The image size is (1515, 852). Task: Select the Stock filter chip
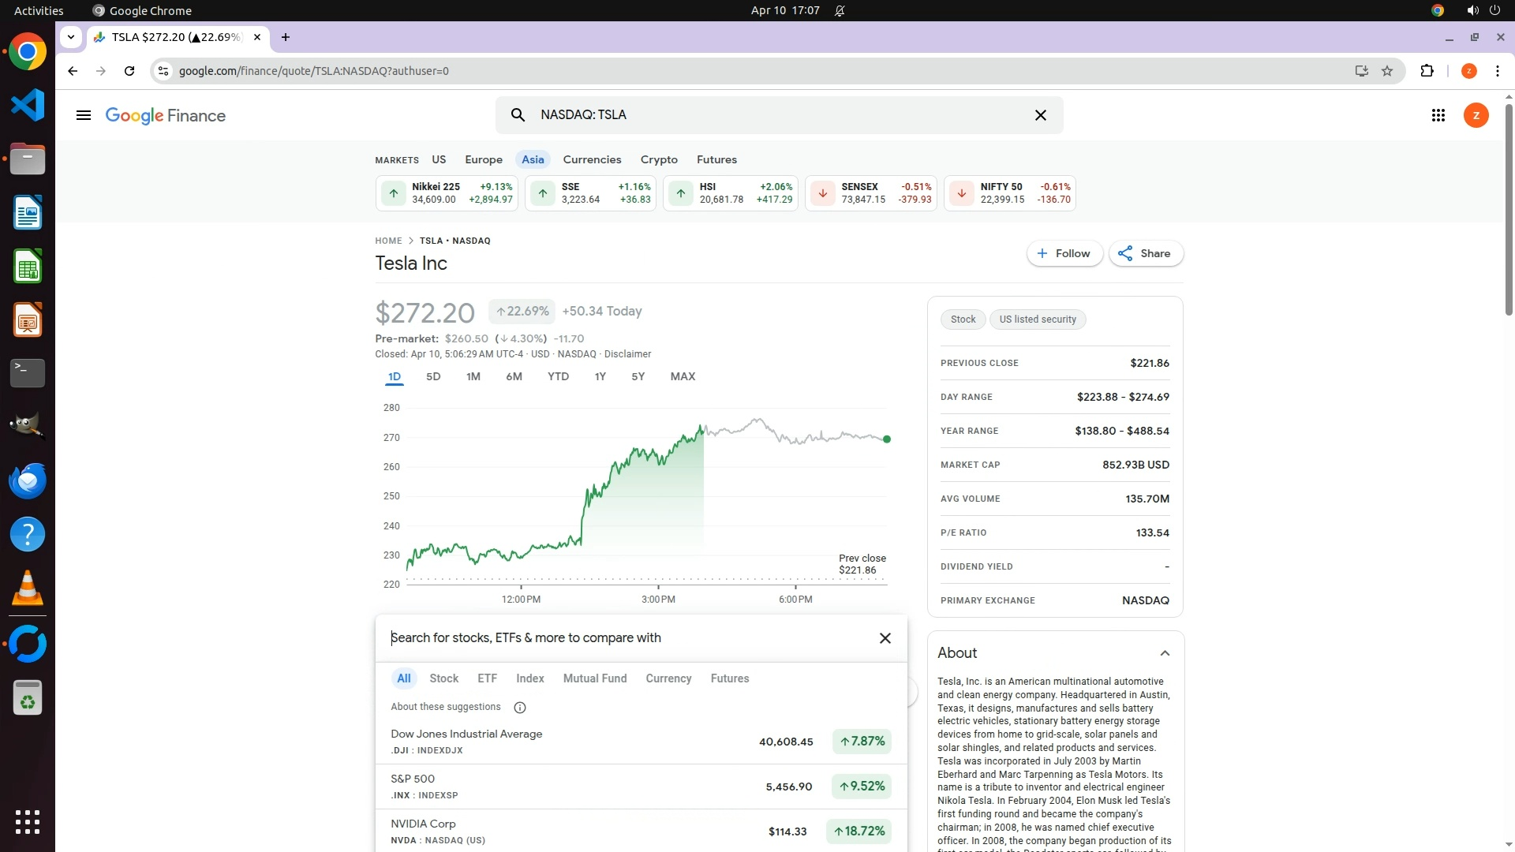coord(443,678)
